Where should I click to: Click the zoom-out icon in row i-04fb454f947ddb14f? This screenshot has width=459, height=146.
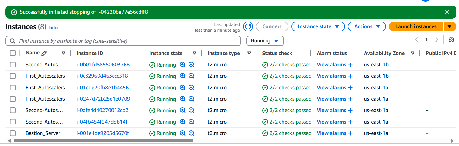pyautogui.click(x=192, y=122)
